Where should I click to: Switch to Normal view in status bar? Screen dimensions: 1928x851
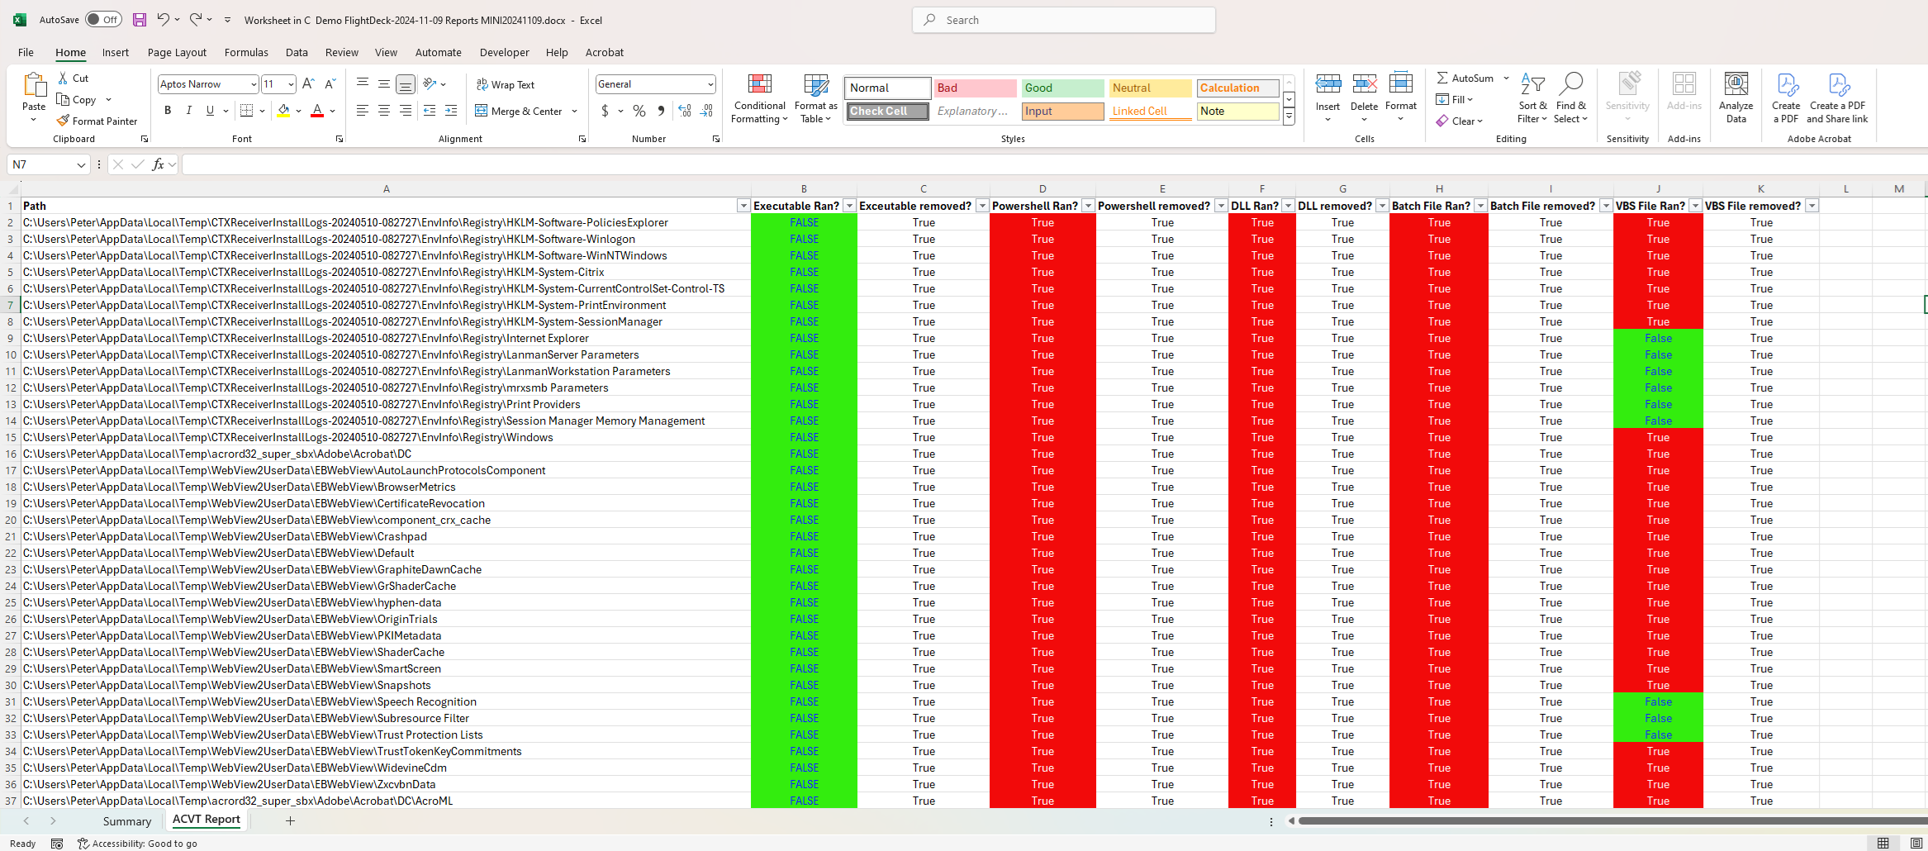pos(1883,843)
